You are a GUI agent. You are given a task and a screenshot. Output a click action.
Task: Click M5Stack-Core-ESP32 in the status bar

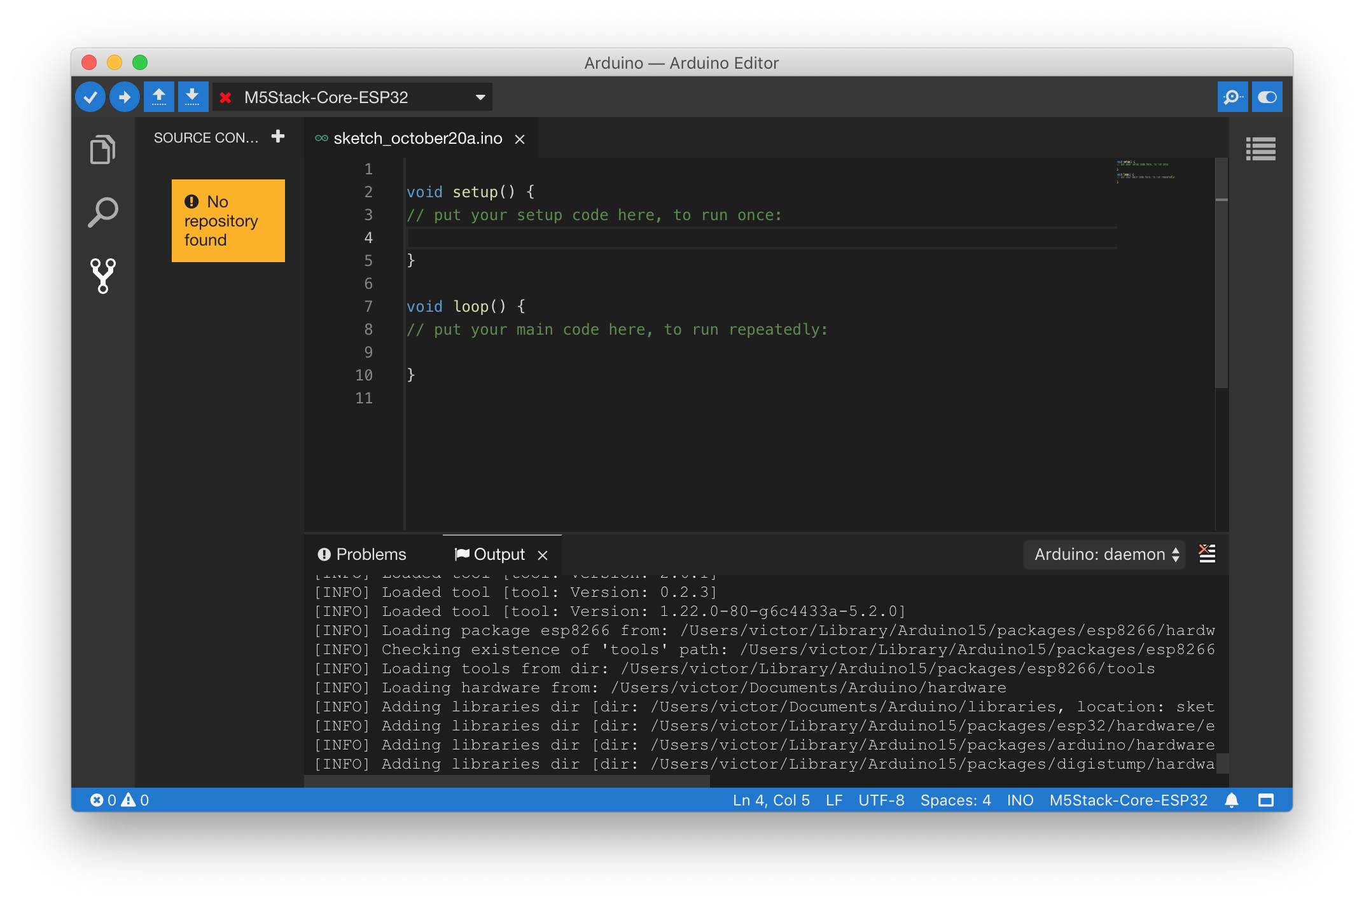[1129, 800]
